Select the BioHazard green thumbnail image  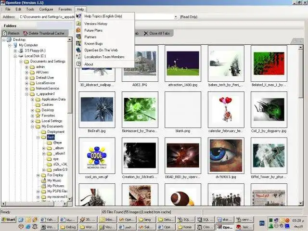pos(139,110)
